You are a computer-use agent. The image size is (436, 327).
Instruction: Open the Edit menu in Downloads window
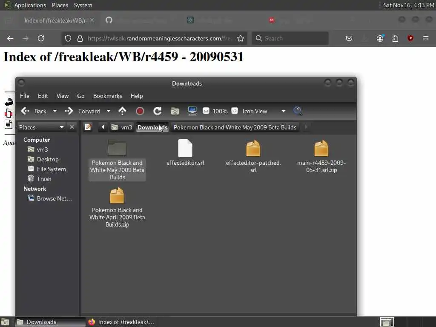coord(43,96)
